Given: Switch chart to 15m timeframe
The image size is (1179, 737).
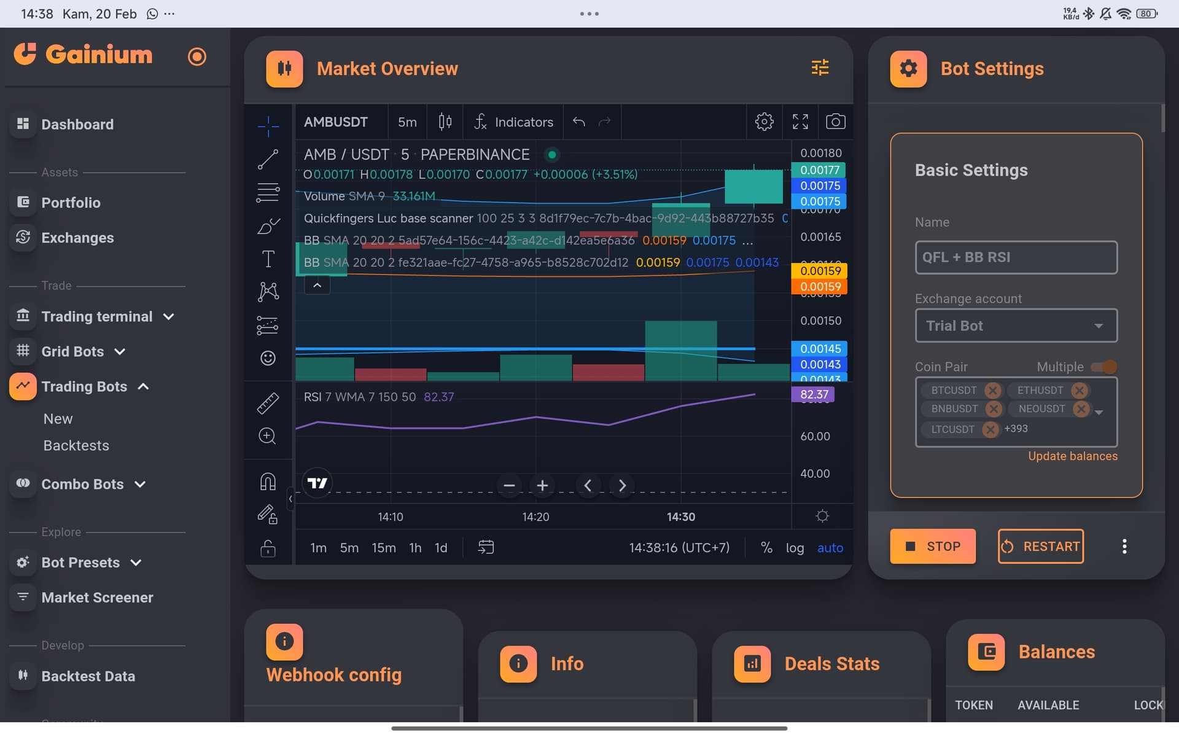Looking at the screenshot, I should (x=383, y=548).
